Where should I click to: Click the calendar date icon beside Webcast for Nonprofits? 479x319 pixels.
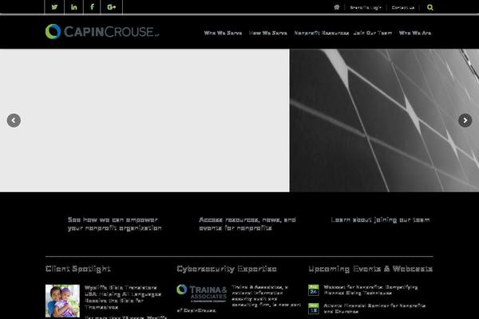click(x=314, y=290)
